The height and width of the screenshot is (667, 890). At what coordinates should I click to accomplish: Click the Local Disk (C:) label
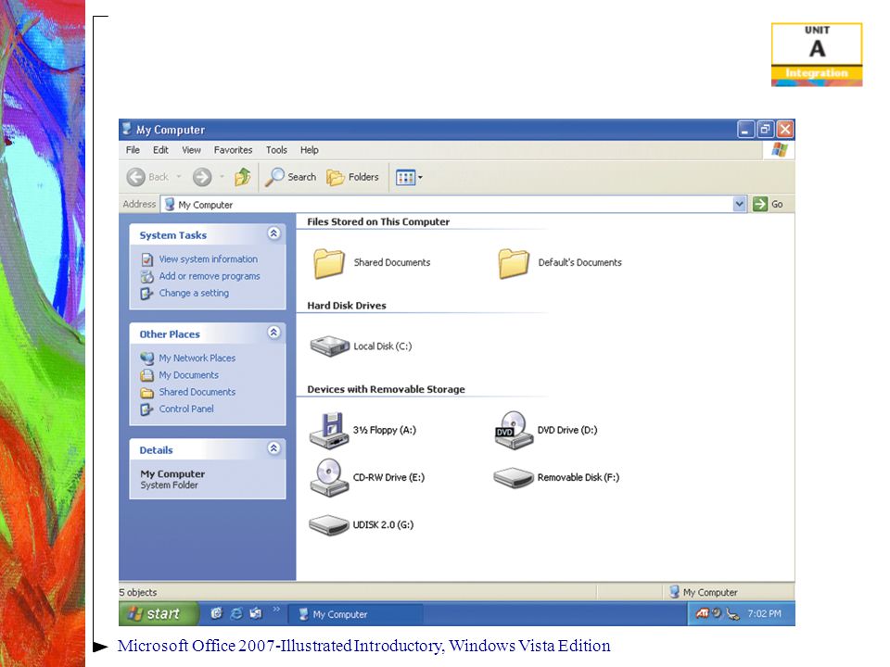click(x=383, y=346)
